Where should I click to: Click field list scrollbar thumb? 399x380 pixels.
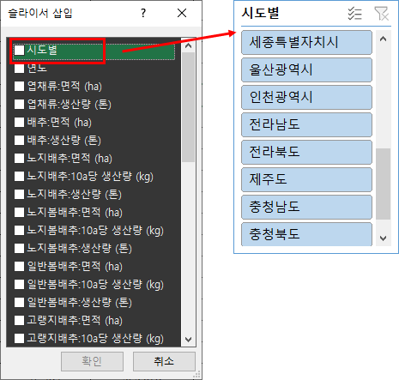188,107
